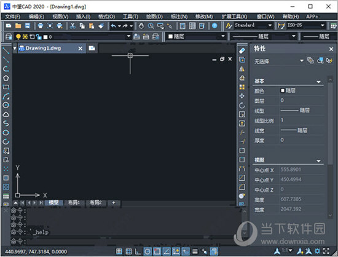
Task: Select the Line draw tool
Action: click(6, 50)
